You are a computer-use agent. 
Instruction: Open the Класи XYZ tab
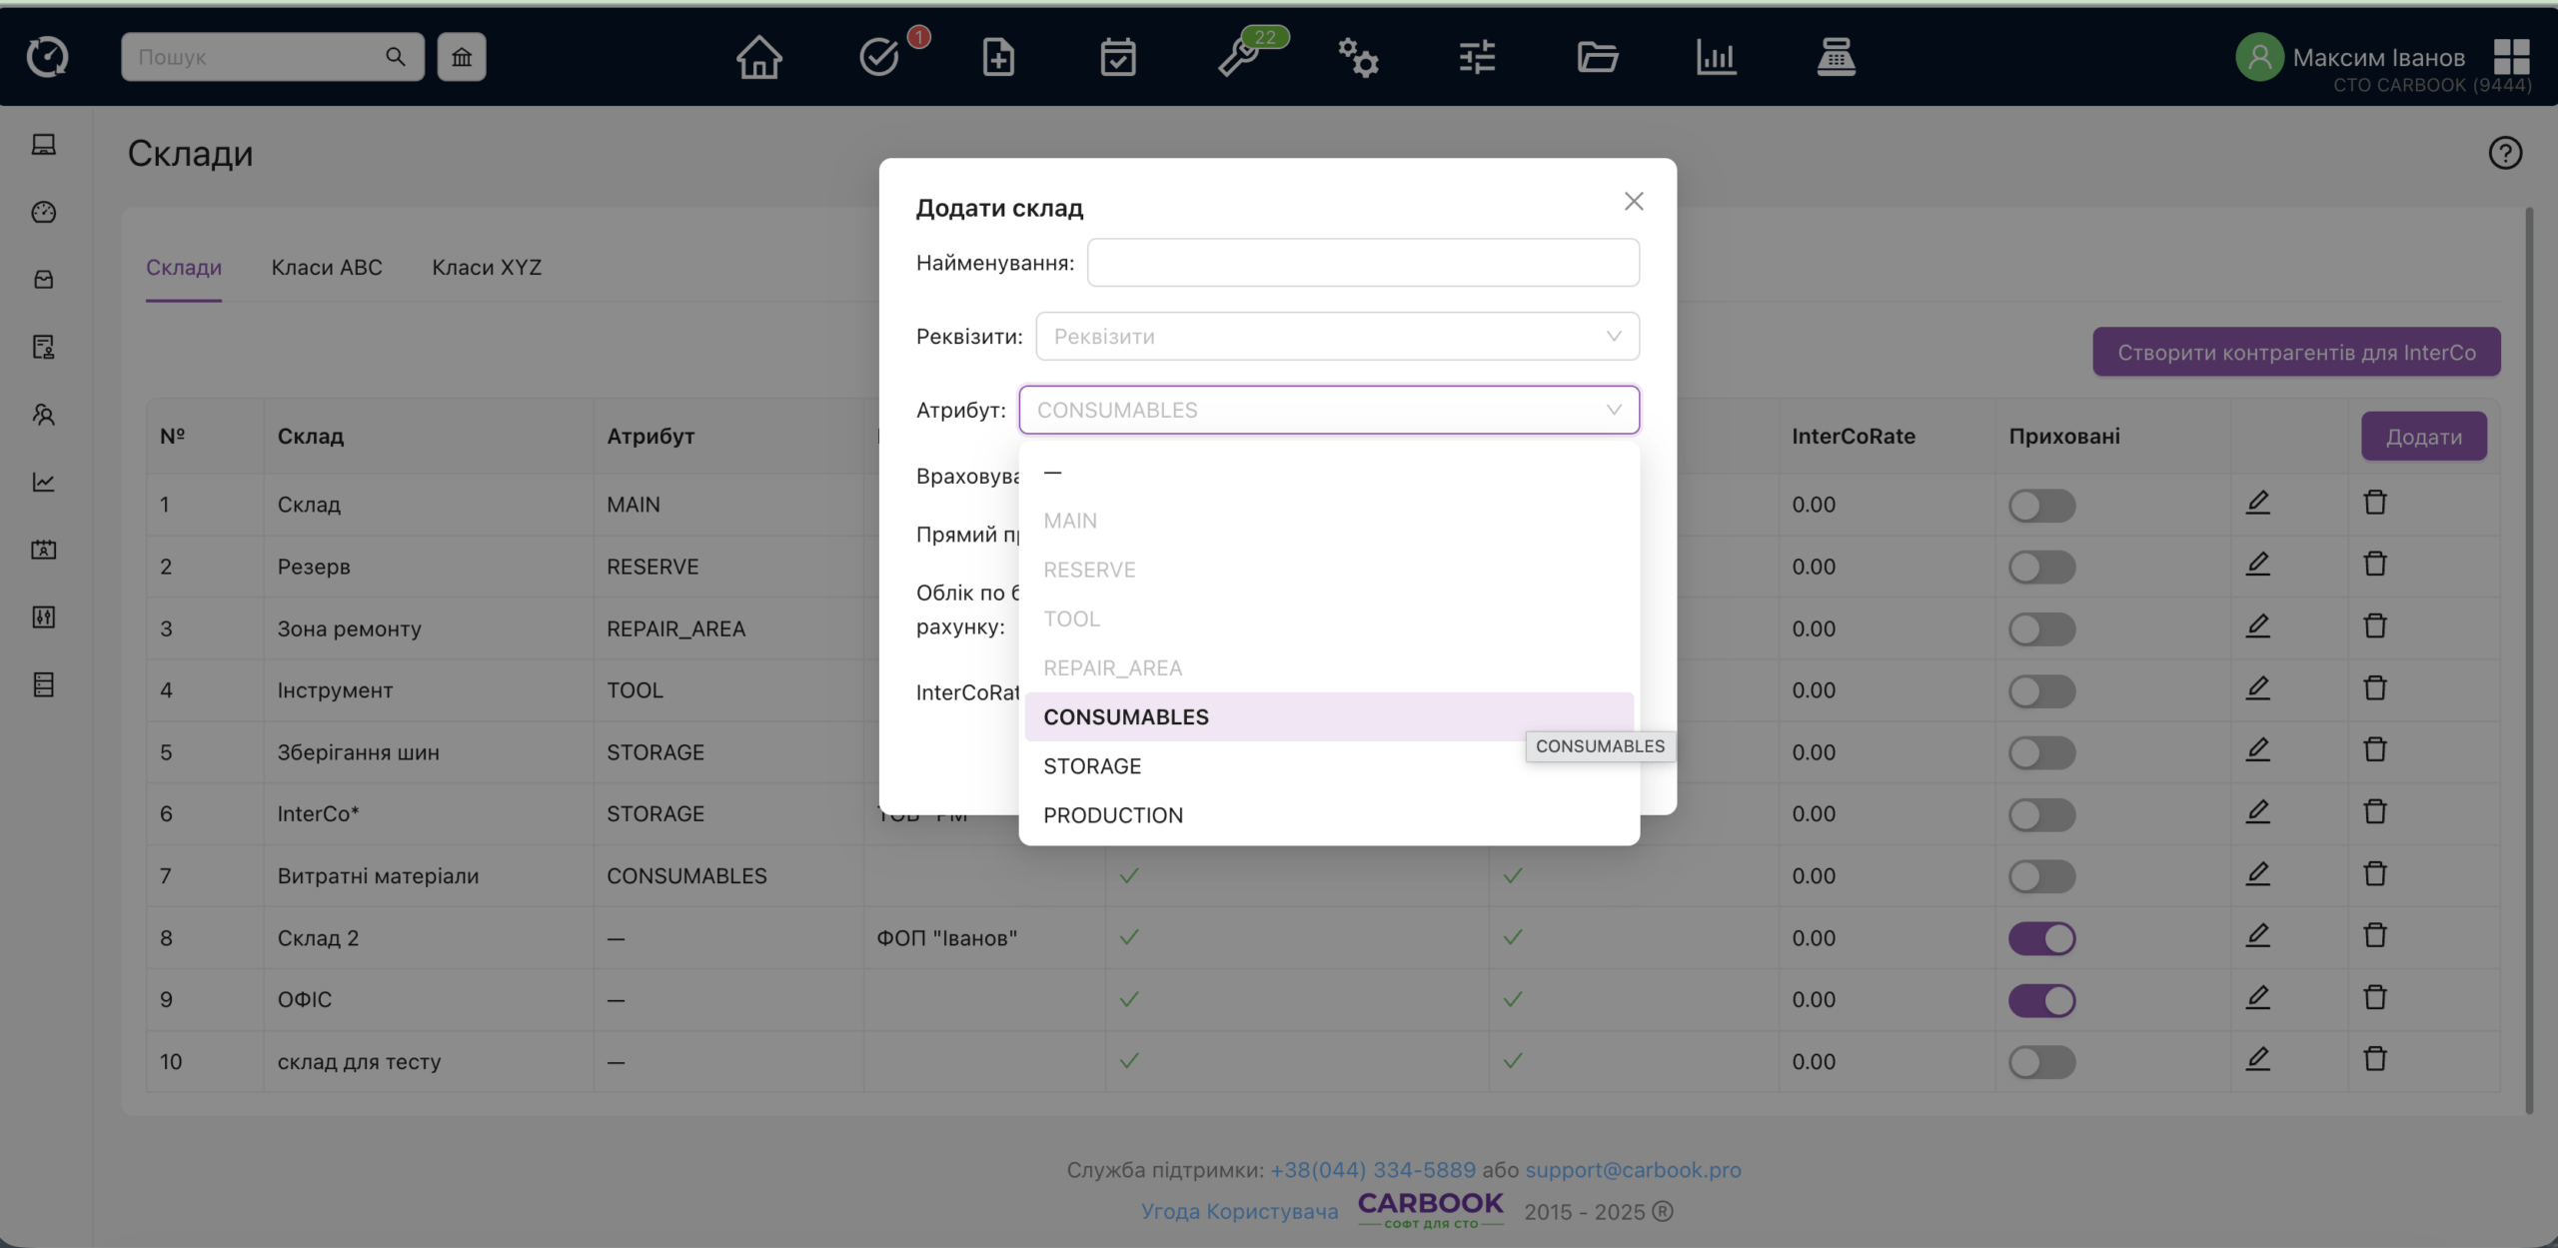(x=487, y=268)
